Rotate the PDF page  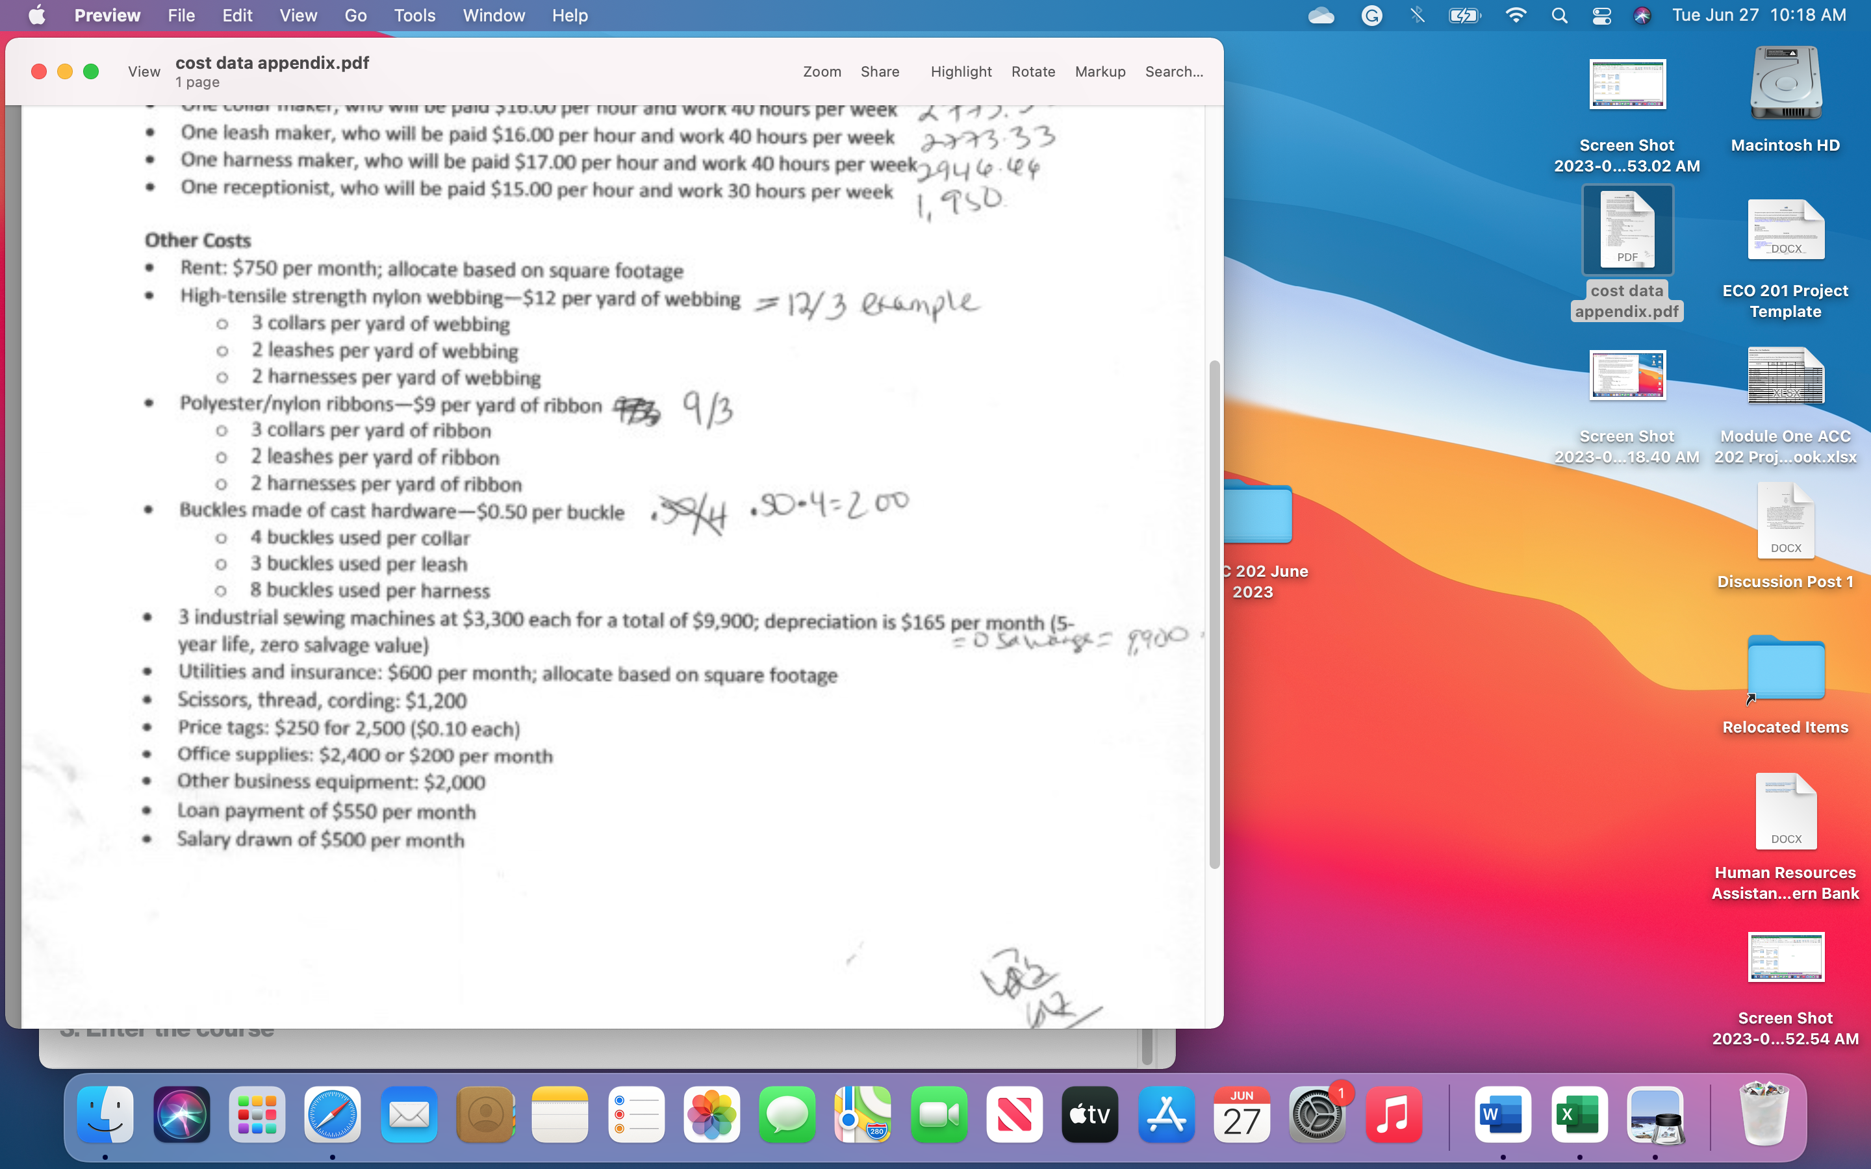(1034, 71)
